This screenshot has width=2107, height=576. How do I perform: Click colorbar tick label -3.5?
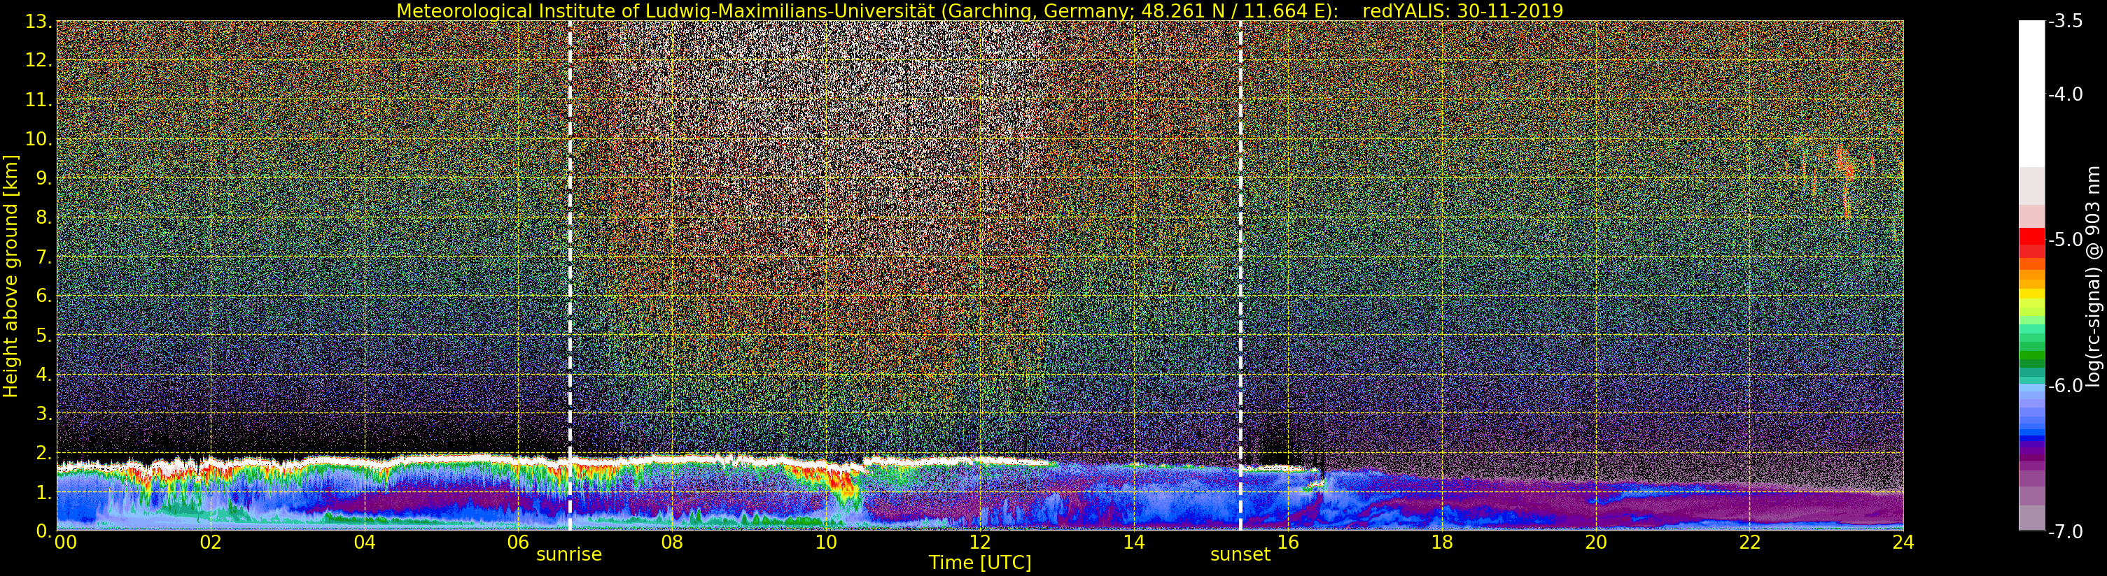point(2065,21)
